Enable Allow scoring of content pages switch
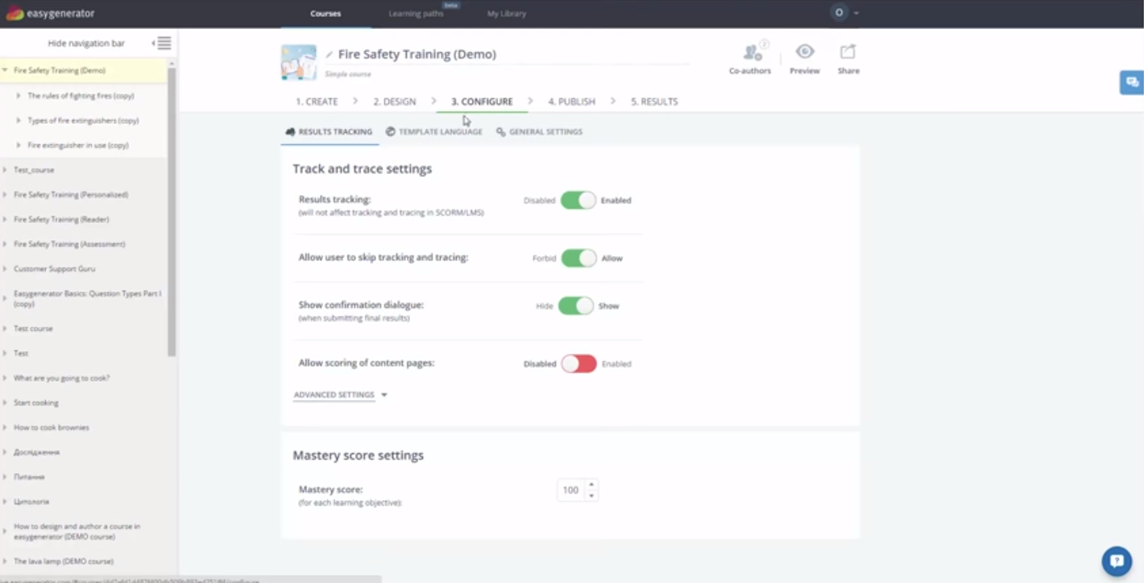 (x=578, y=364)
